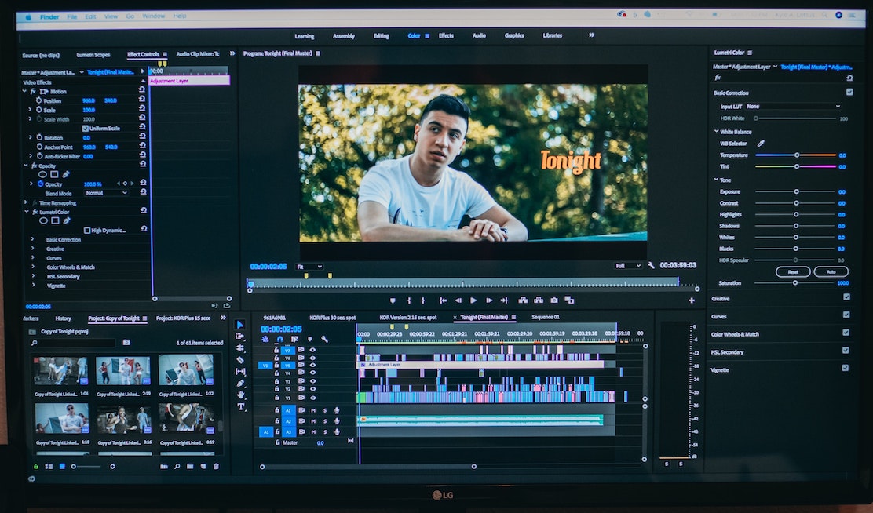The width and height of the screenshot is (873, 513).
Task: Select the Track Select Forward tool
Action: point(240,337)
